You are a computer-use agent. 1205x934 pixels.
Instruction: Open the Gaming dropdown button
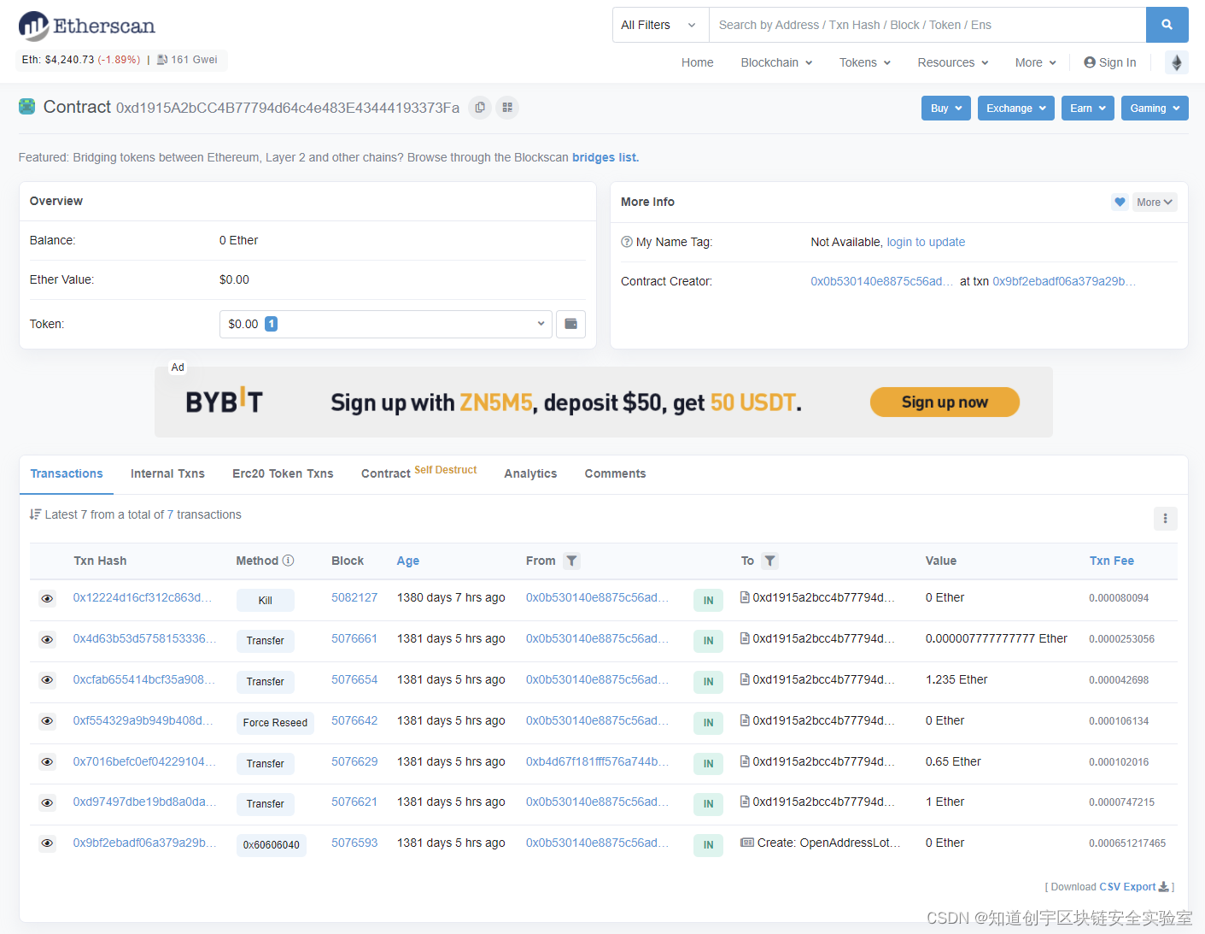1155,109
